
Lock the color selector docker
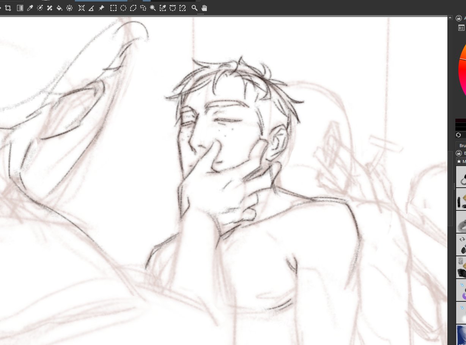(459, 18)
